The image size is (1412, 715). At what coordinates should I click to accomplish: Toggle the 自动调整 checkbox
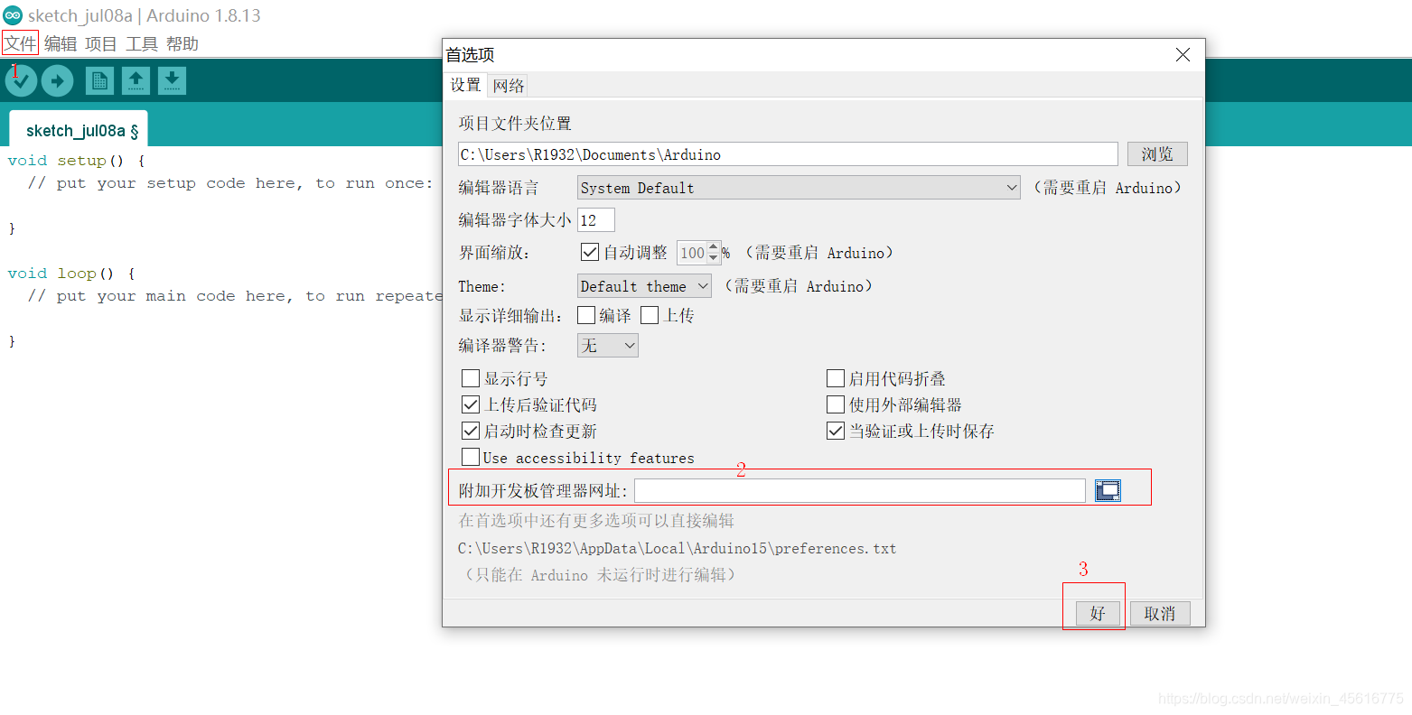[589, 253]
